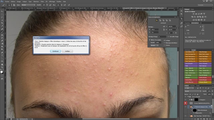Click Arrêter in the Message dialog
214x120 pixels.
68,51
